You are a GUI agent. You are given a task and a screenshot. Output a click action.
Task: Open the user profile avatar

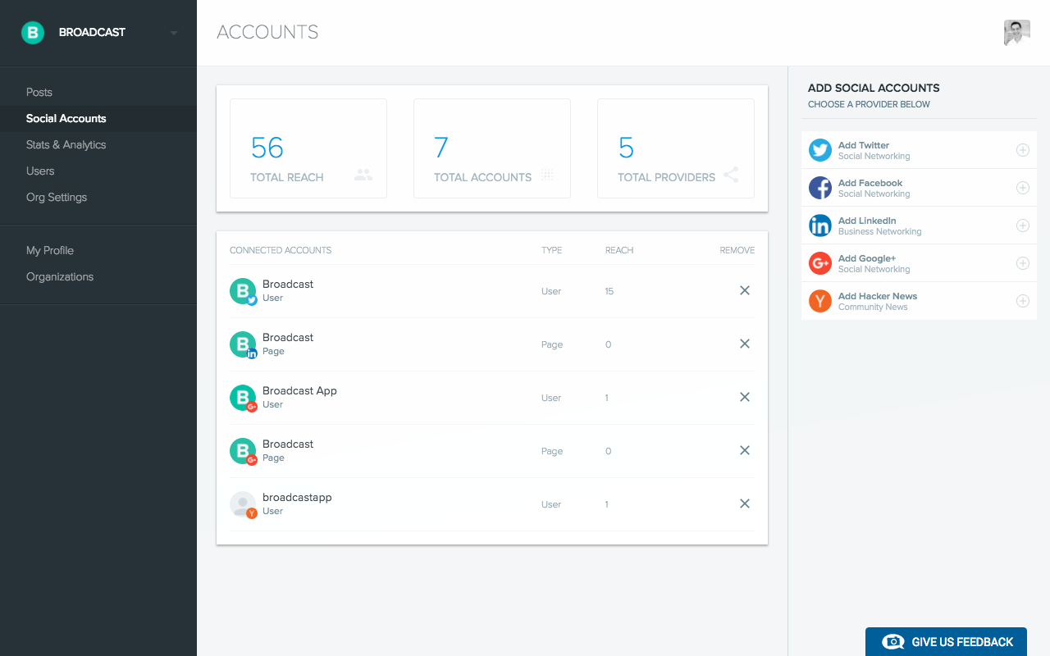coord(1016,33)
